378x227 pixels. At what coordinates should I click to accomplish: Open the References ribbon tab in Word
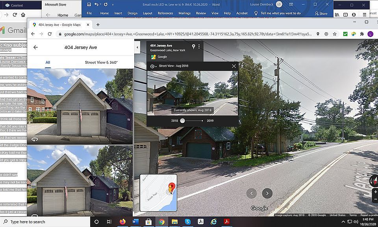[165, 13]
